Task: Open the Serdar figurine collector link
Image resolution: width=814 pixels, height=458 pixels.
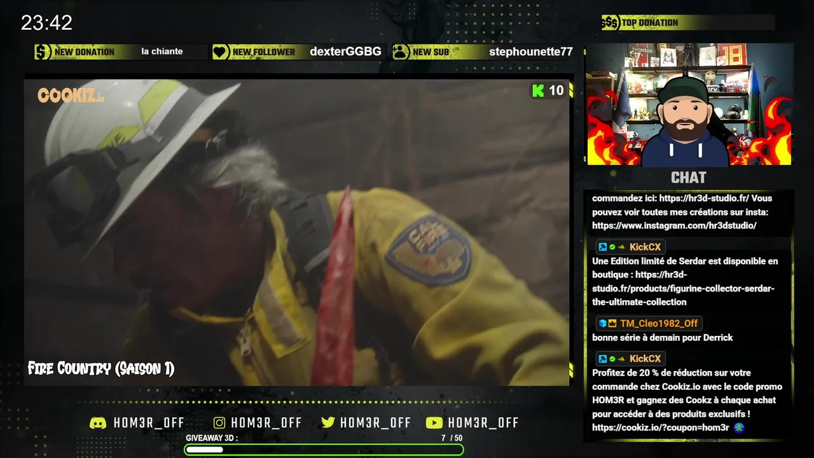Action: click(684, 288)
